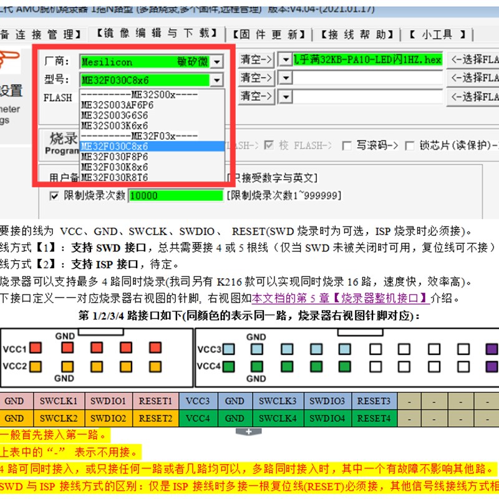This screenshot has width=499, height=499.
Task: Click the red VCC1 pin square
Action: (x=36, y=347)
